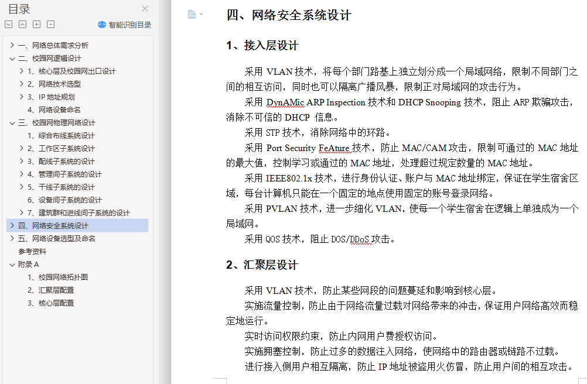Click text DHCP Snooping in paragraph
The width and height of the screenshot is (587, 384).
(x=429, y=102)
